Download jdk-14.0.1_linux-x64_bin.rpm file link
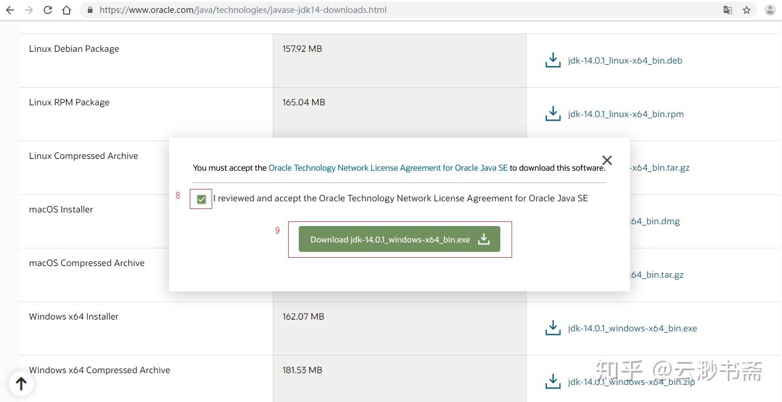 626,114
